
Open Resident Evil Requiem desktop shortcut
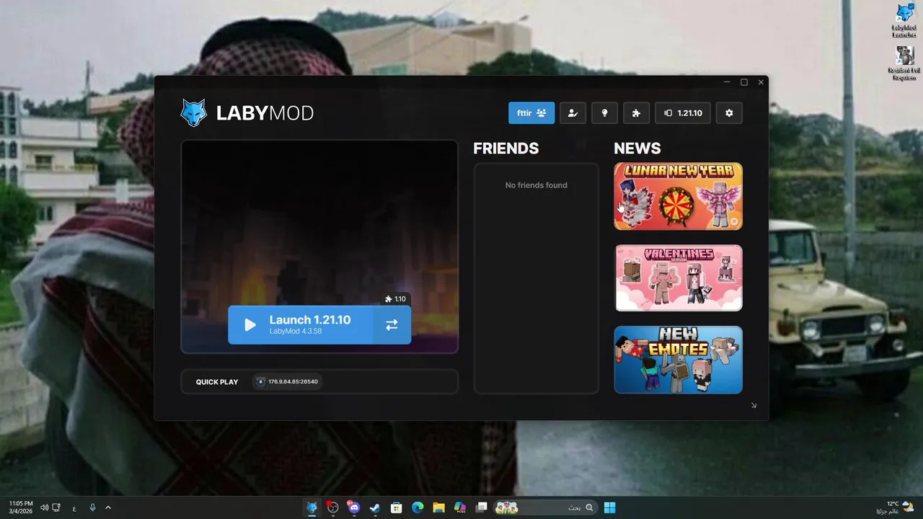pos(904,63)
